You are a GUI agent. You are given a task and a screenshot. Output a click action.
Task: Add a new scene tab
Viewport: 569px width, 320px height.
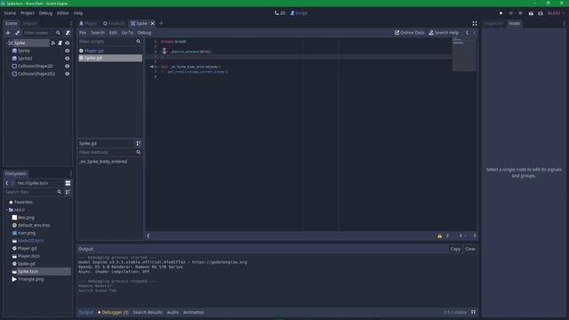[162, 23]
